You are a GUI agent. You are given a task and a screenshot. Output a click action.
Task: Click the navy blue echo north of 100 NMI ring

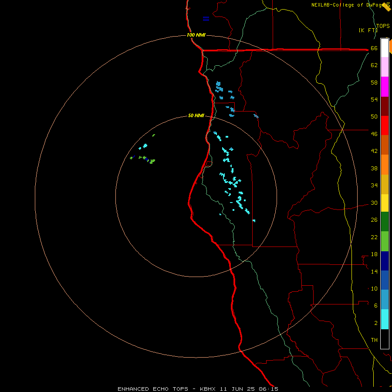click(206, 19)
